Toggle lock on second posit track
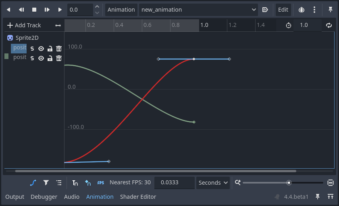Screen dimensions: 339x206 coord(50,58)
